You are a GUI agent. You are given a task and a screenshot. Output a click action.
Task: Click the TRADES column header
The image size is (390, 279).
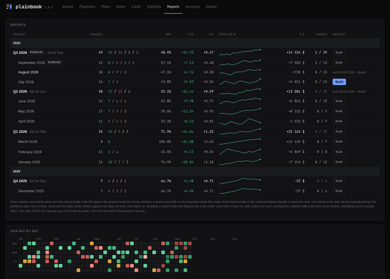[x=96, y=34]
